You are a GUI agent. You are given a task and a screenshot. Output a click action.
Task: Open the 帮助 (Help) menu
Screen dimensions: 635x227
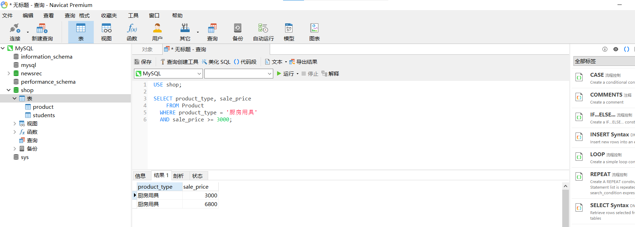tap(177, 15)
